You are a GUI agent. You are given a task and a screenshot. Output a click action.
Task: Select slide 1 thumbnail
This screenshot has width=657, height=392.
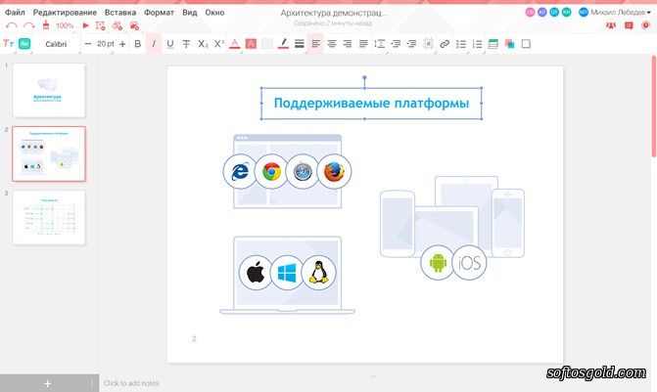pyautogui.click(x=49, y=90)
